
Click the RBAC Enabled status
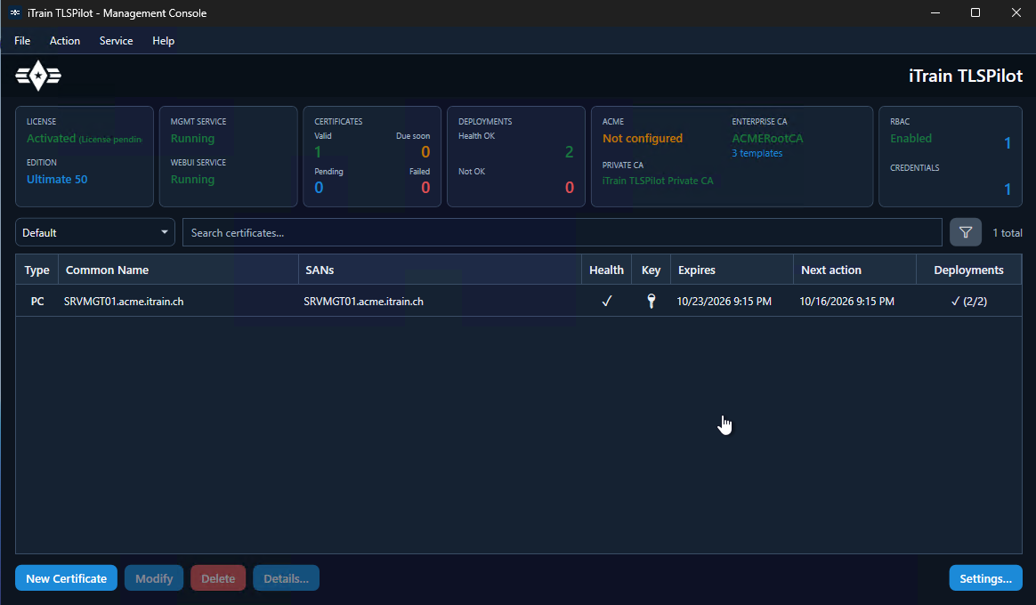911,138
